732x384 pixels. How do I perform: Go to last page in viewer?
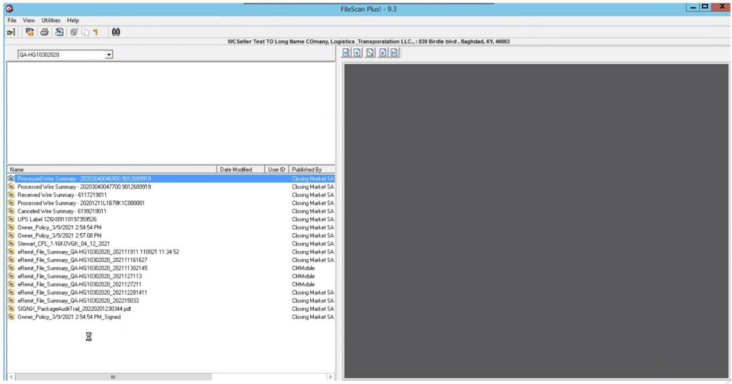(x=394, y=53)
